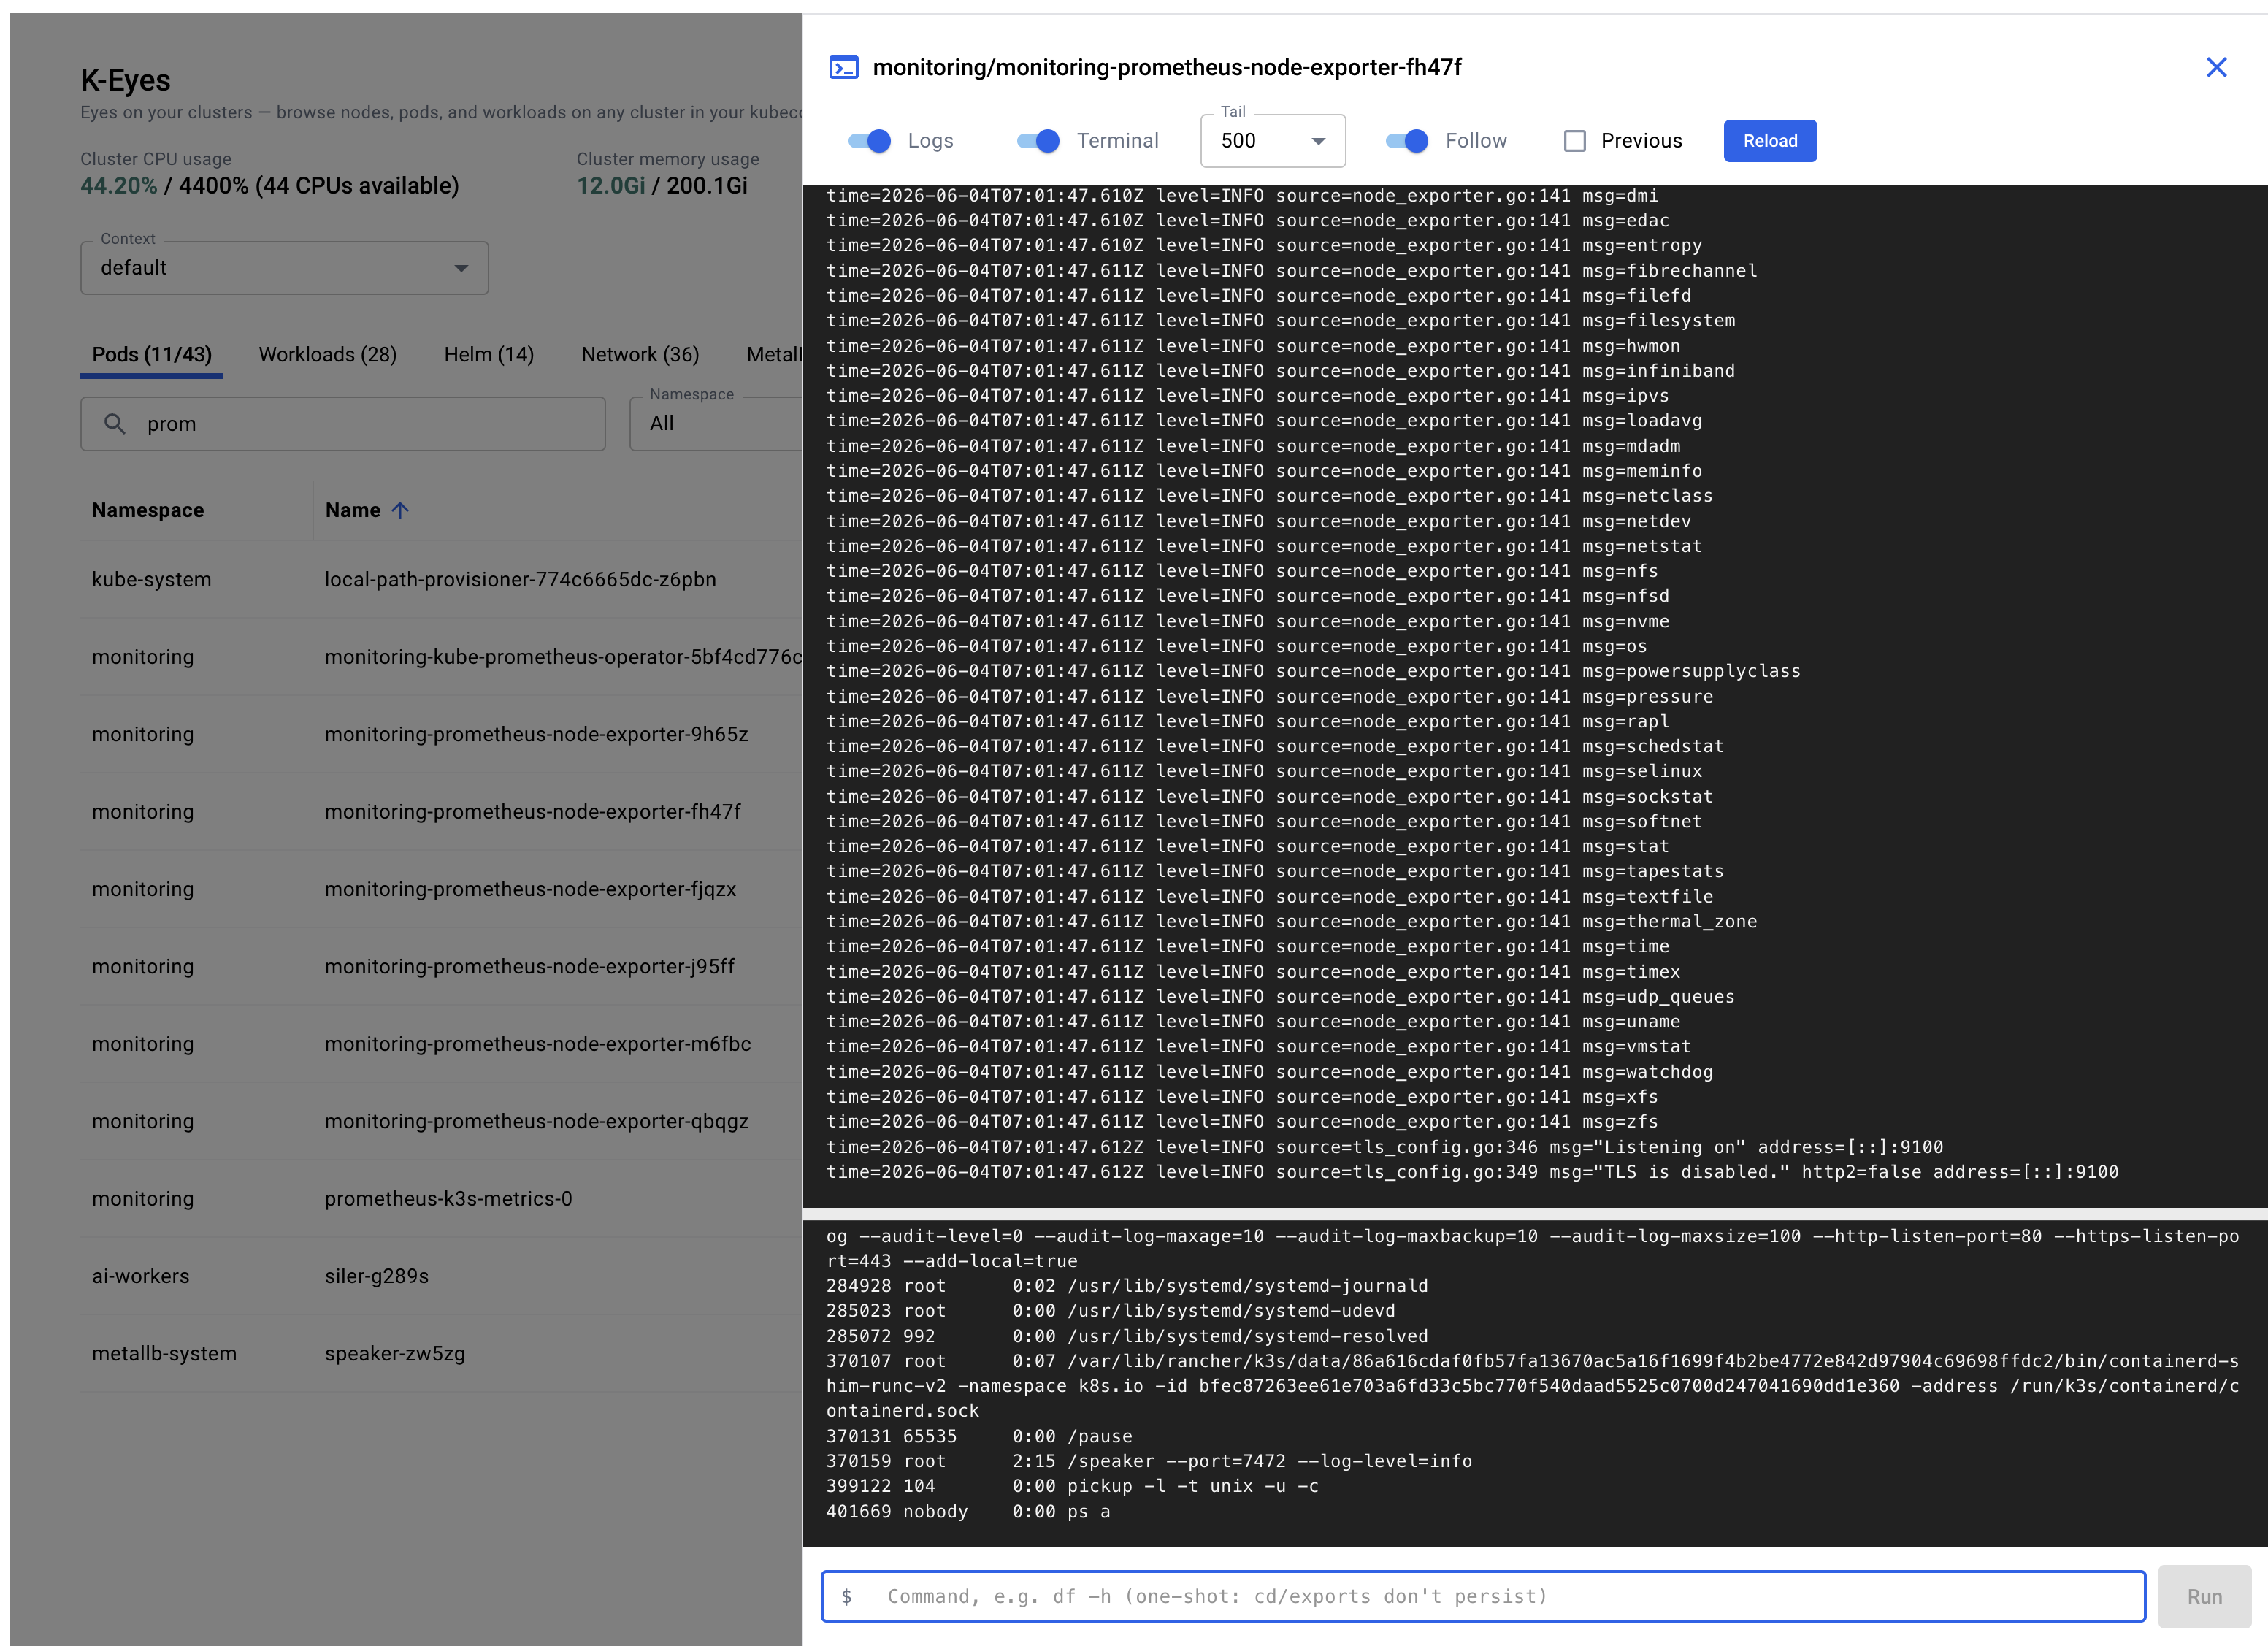Click the K-Eyes app title
Screen dimensions: 2268x1646
(126, 80)
